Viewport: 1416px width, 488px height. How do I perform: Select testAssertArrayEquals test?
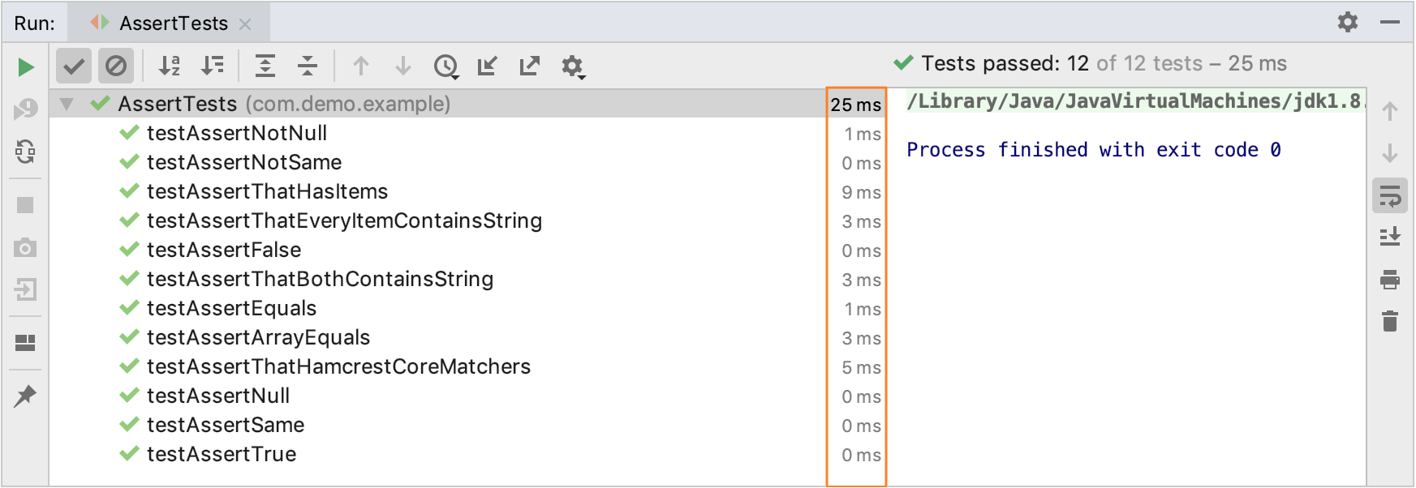point(259,337)
